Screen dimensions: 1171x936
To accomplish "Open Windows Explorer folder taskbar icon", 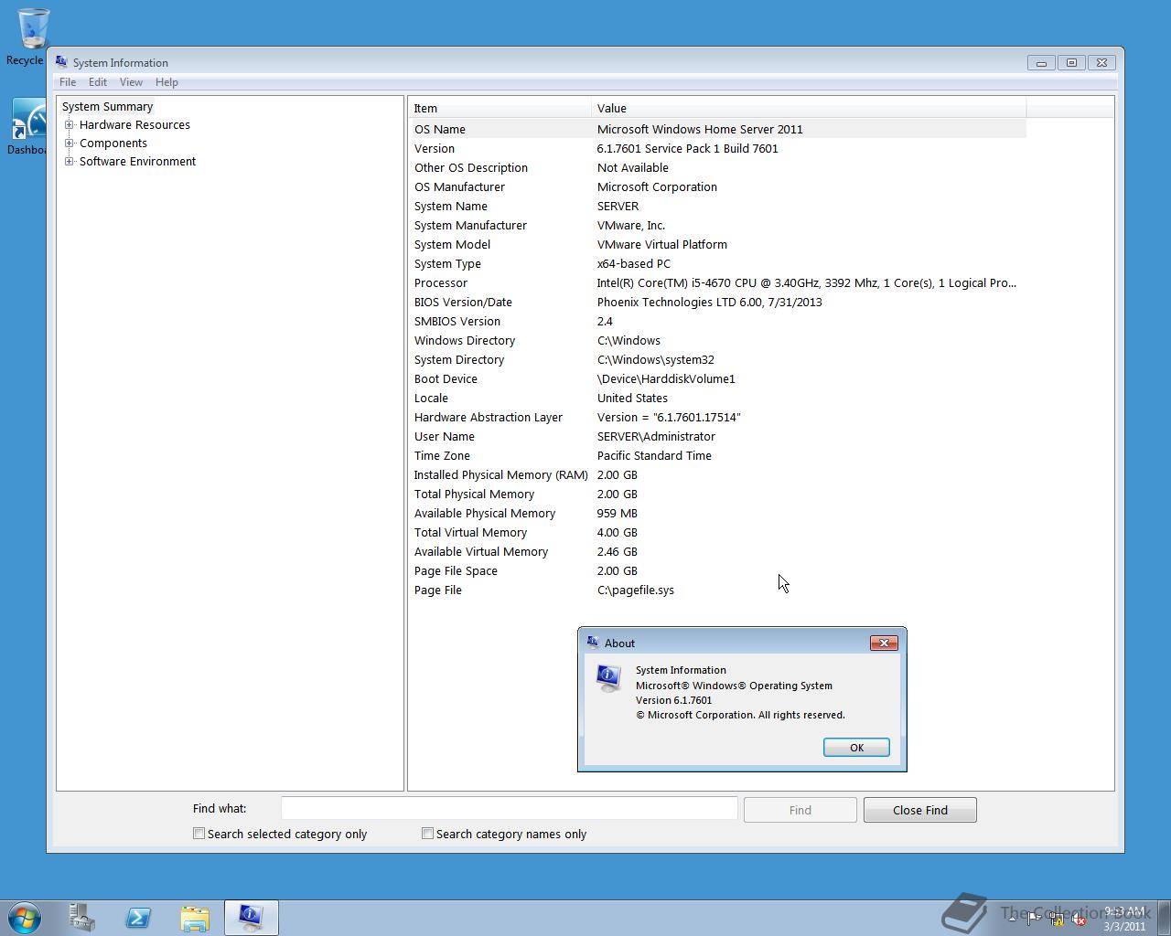I will click(195, 918).
